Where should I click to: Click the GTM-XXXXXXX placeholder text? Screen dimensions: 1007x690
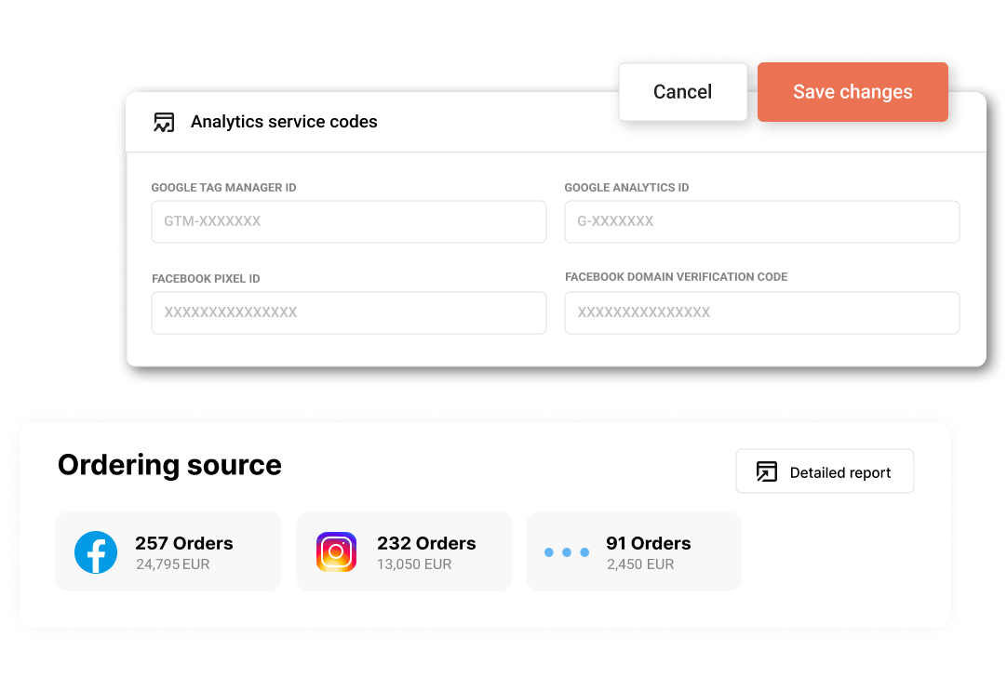213,221
